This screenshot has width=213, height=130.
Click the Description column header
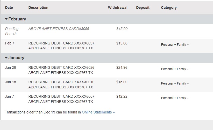(x=38, y=7)
